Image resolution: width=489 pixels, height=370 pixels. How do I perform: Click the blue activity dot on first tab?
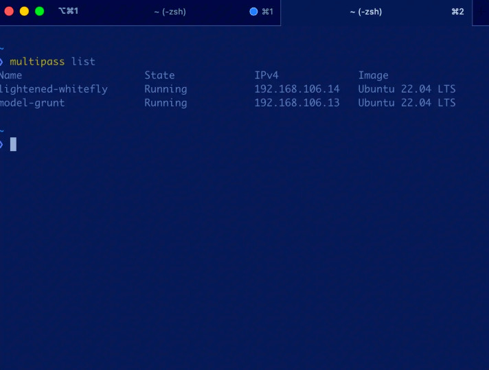(253, 12)
